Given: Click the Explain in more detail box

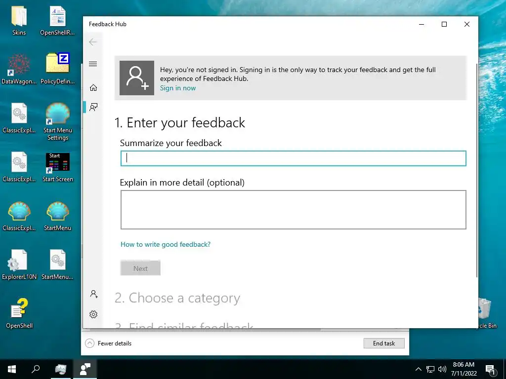Looking at the screenshot, I should (294, 210).
